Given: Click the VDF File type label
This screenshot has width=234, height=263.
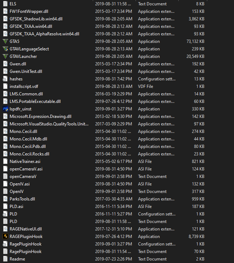Looking at the screenshot, I should point(146,86).
